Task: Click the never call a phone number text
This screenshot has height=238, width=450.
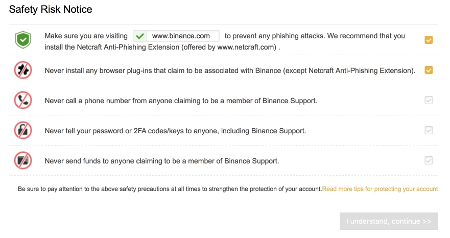Action: click(x=181, y=101)
